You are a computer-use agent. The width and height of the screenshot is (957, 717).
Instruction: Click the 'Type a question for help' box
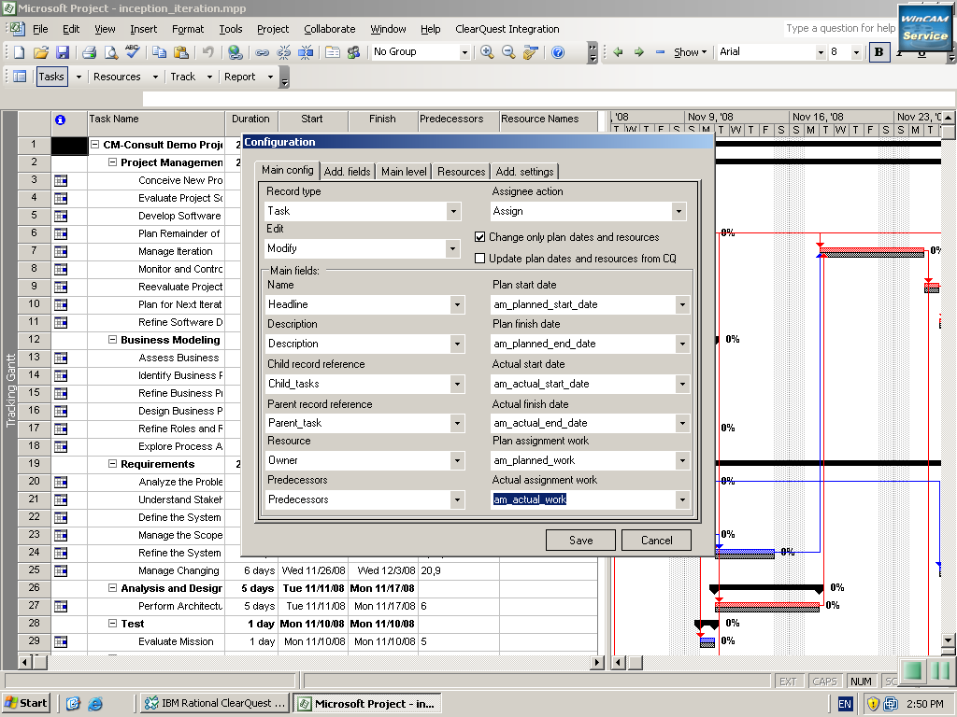(x=840, y=28)
